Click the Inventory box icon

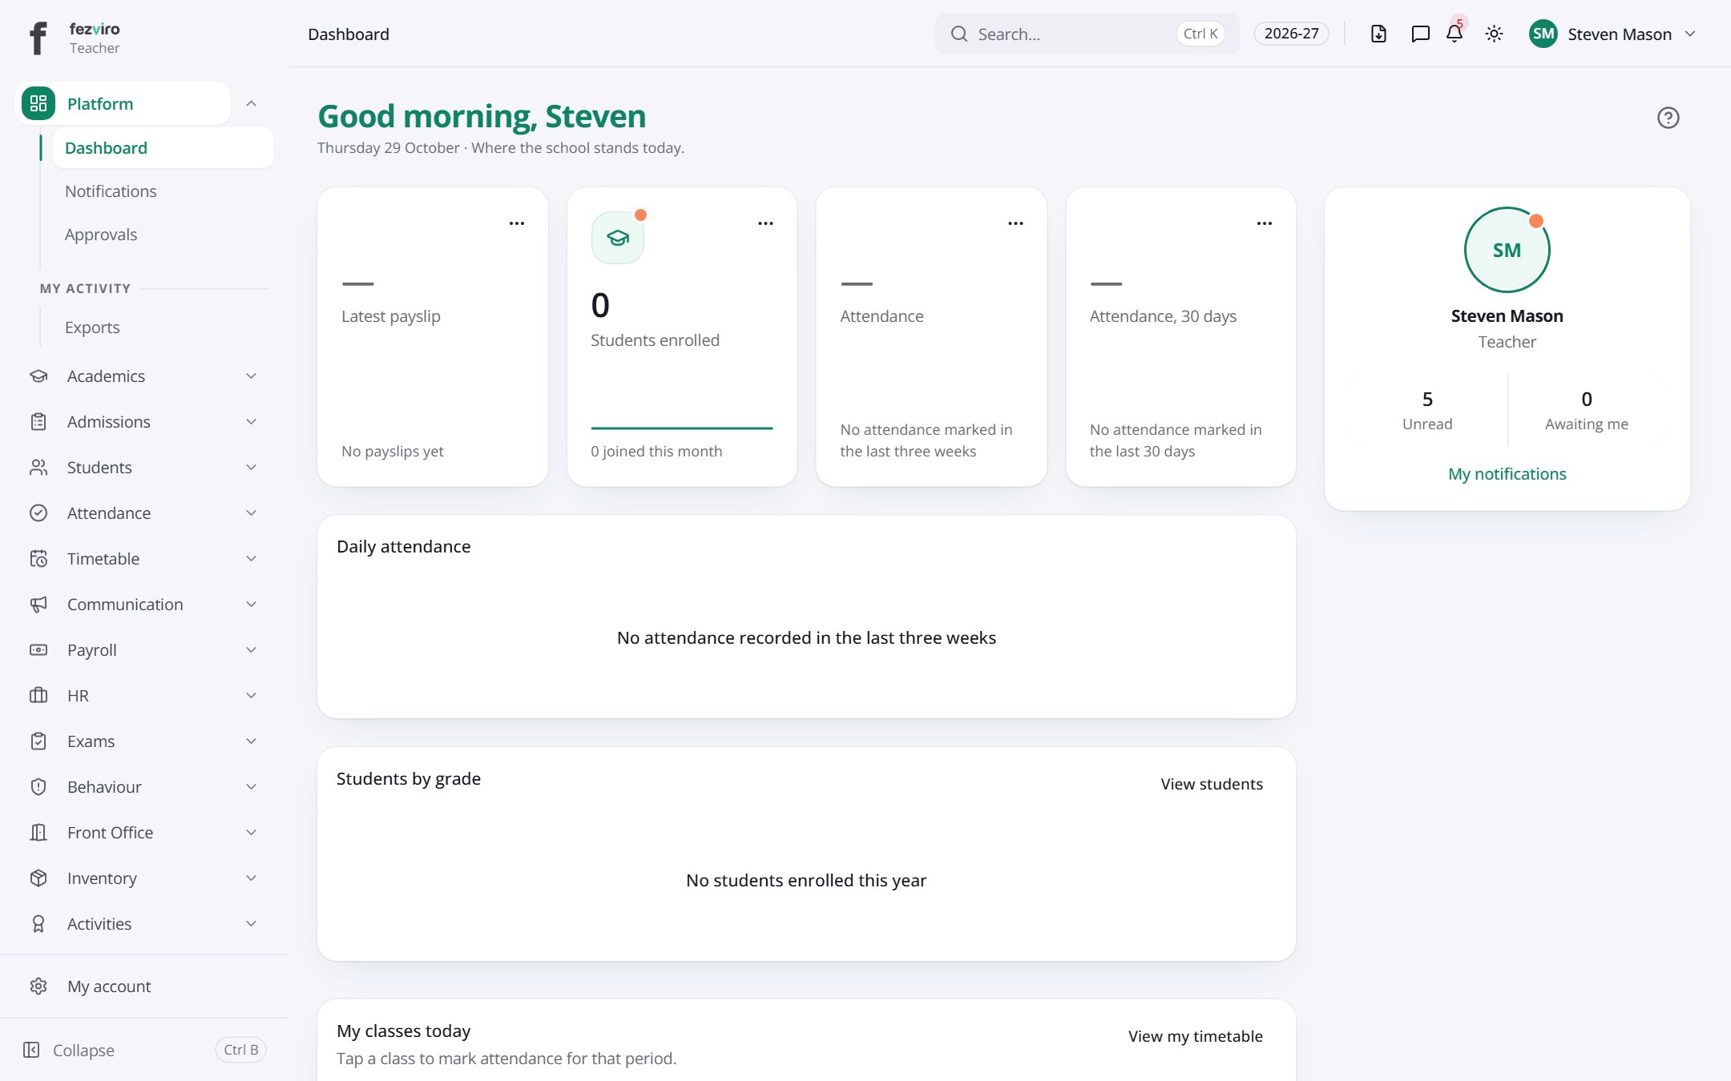[38, 878]
